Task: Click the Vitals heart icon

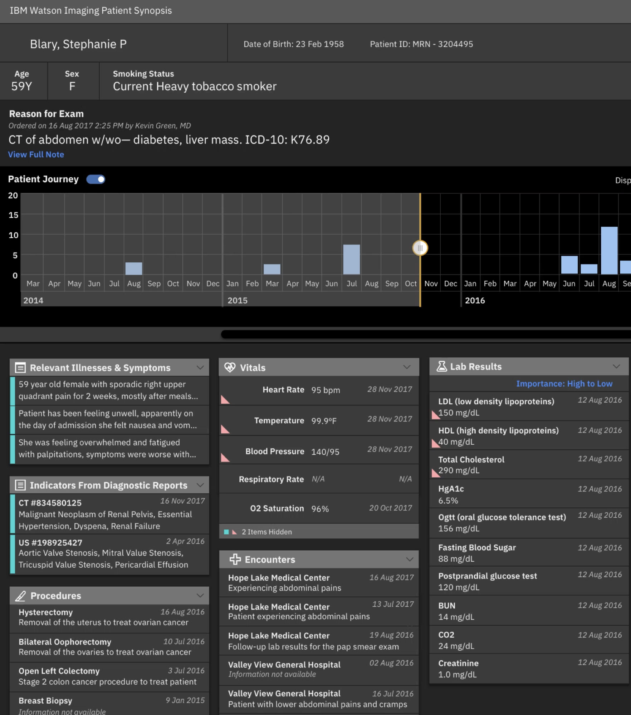Action: (x=230, y=367)
